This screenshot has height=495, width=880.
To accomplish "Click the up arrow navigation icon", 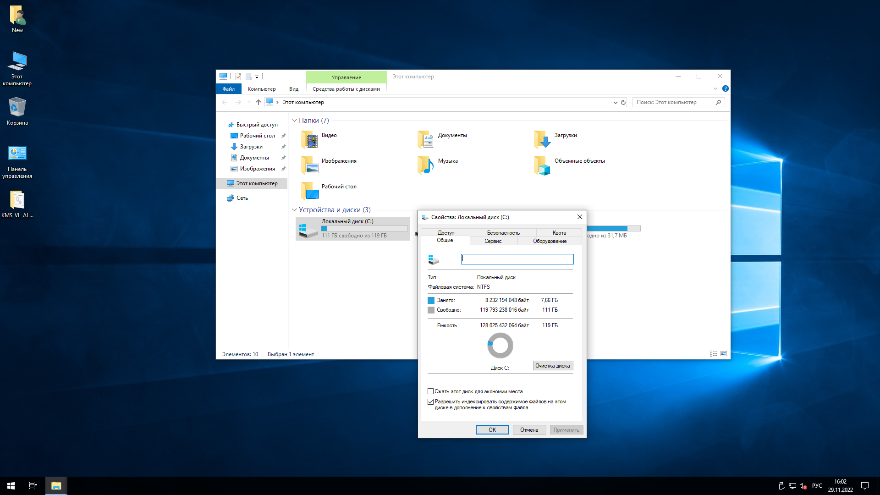I will 258,102.
